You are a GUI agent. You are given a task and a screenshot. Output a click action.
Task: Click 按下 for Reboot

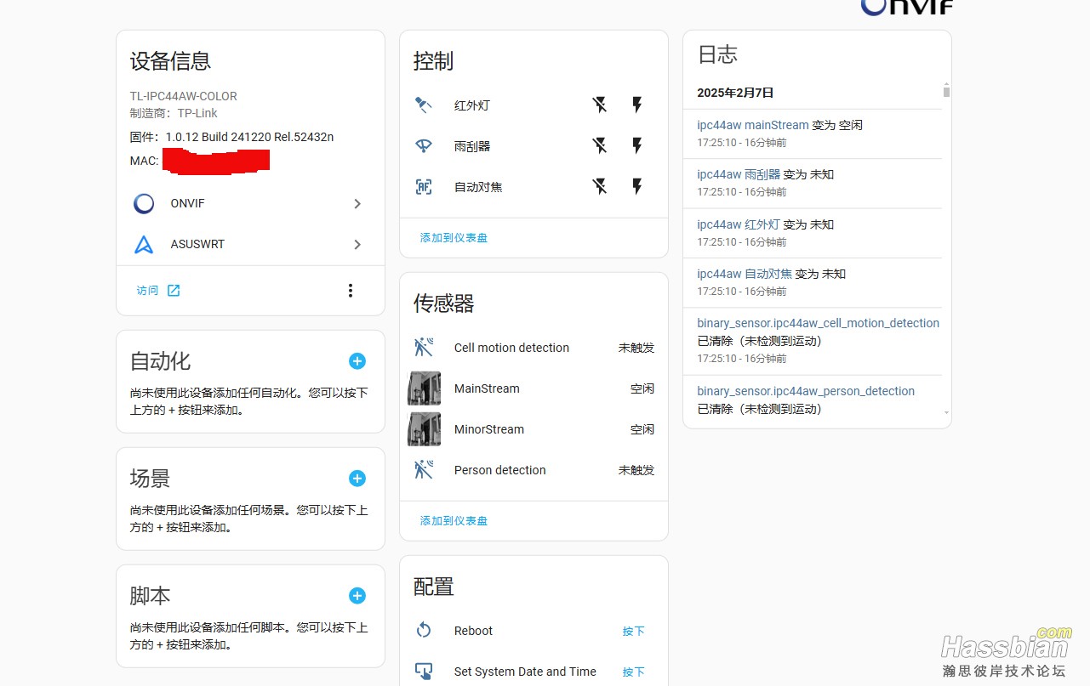pos(634,631)
